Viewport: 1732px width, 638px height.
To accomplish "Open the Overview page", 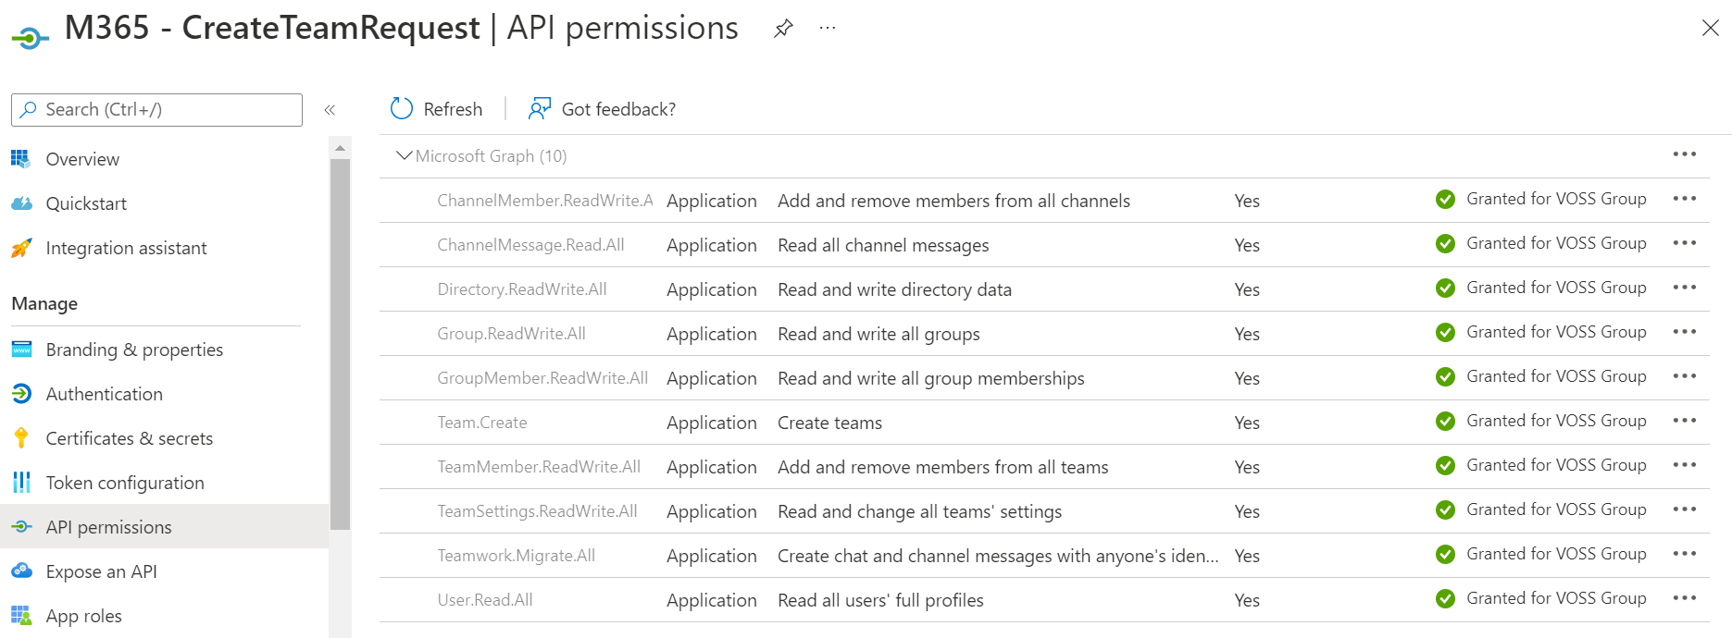I will tap(82, 159).
